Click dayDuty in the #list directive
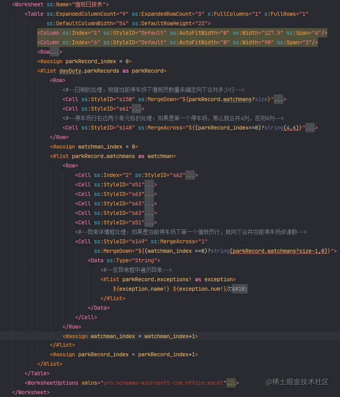The height and width of the screenshot is (397, 340). 70,71
